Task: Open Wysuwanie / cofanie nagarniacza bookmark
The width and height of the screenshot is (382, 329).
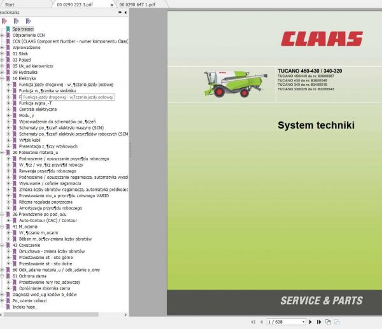Action: pyautogui.click(x=50, y=183)
